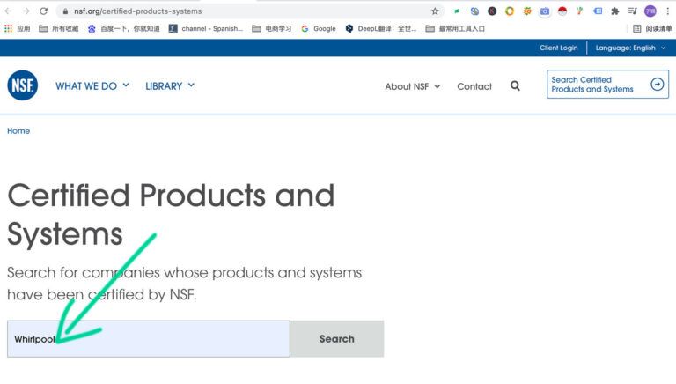
Task: Open the Chrome extensions puzzle icon
Action: point(614,11)
